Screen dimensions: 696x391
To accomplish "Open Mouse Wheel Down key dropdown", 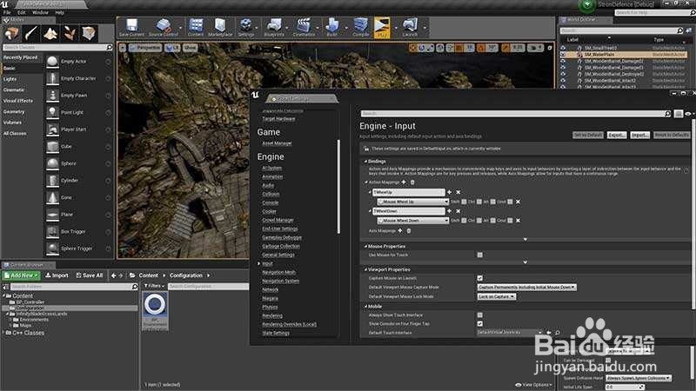I will [412, 221].
